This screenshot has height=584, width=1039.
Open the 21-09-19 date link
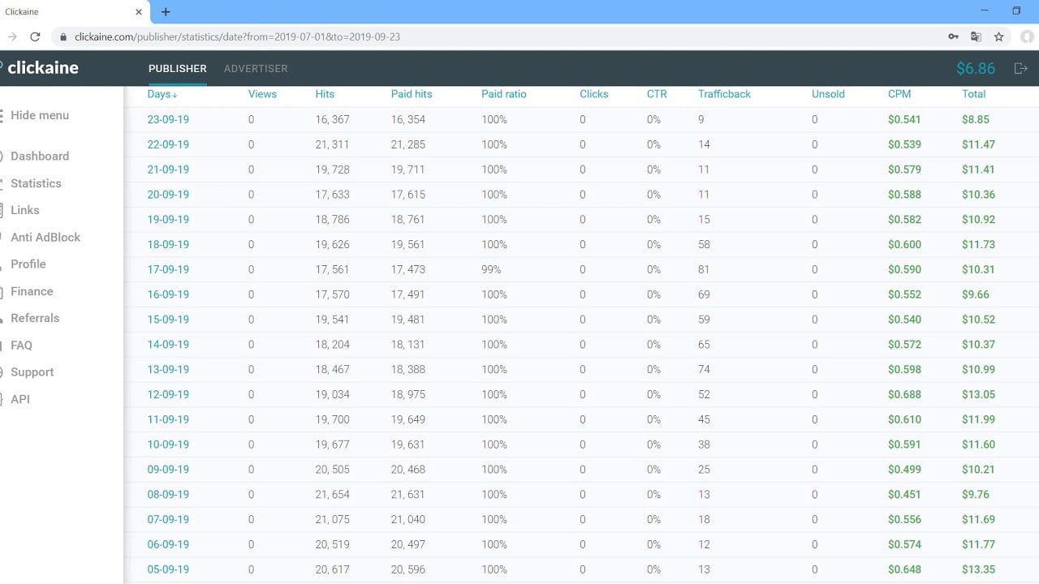pos(168,170)
